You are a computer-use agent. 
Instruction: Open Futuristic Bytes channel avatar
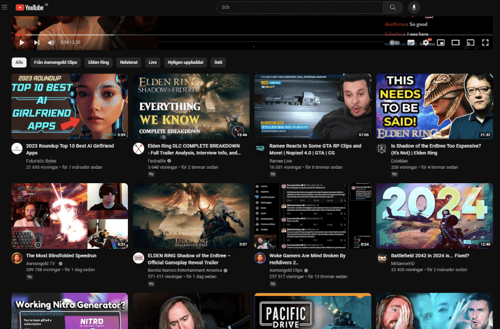click(x=17, y=149)
